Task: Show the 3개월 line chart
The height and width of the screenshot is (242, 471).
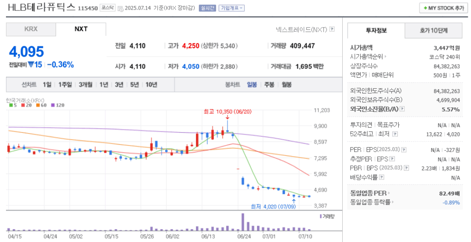Action: point(86,84)
